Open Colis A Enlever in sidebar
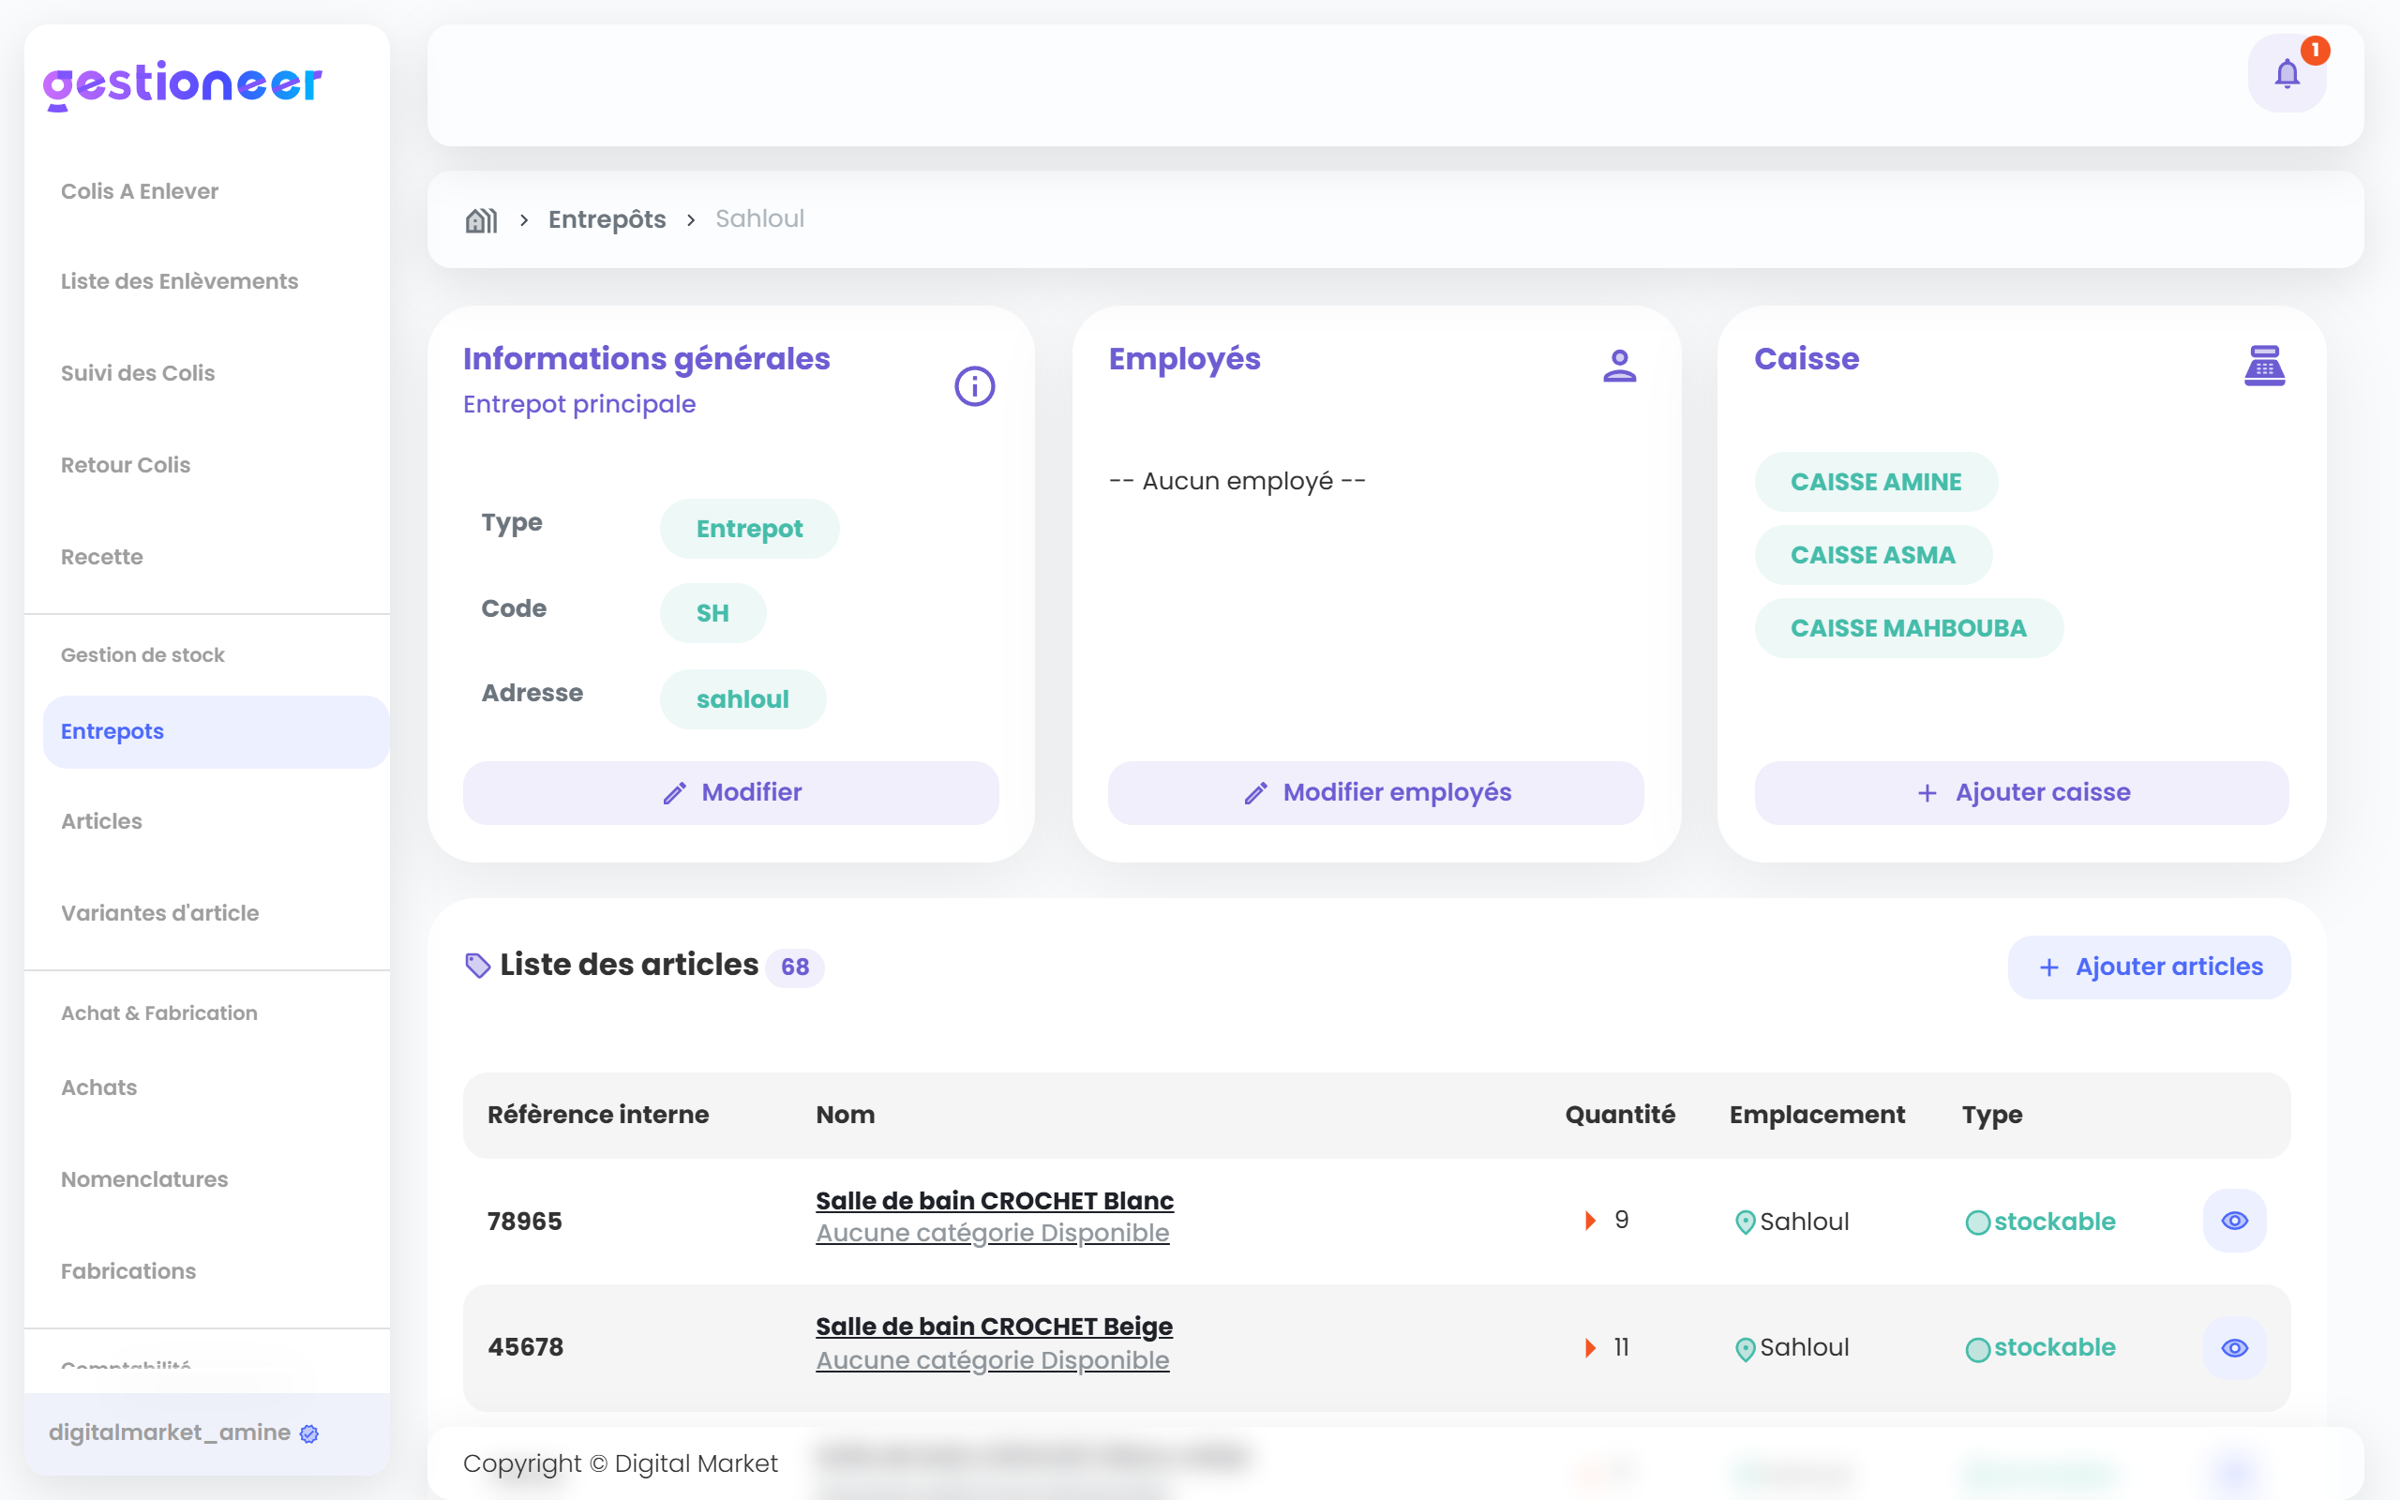The height and width of the screenshot is (1500, 2400). click(x=140, y=190)
